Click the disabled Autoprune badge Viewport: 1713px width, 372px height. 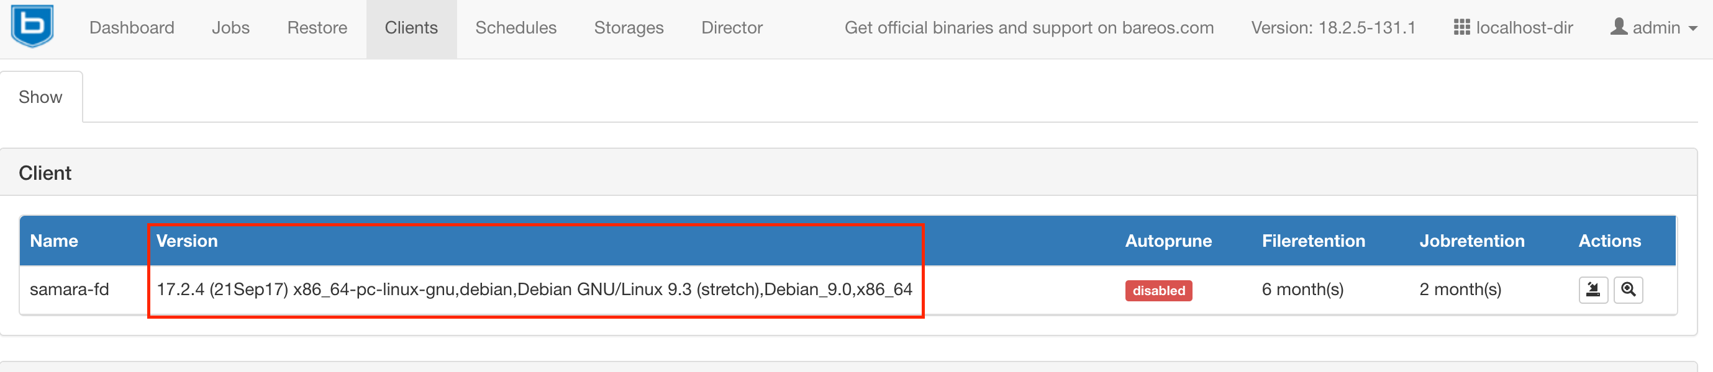coord(1158,291)
